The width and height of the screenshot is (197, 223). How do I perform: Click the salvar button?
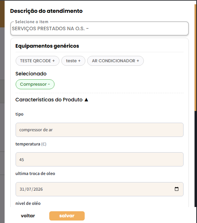click(x=67, y=216)
